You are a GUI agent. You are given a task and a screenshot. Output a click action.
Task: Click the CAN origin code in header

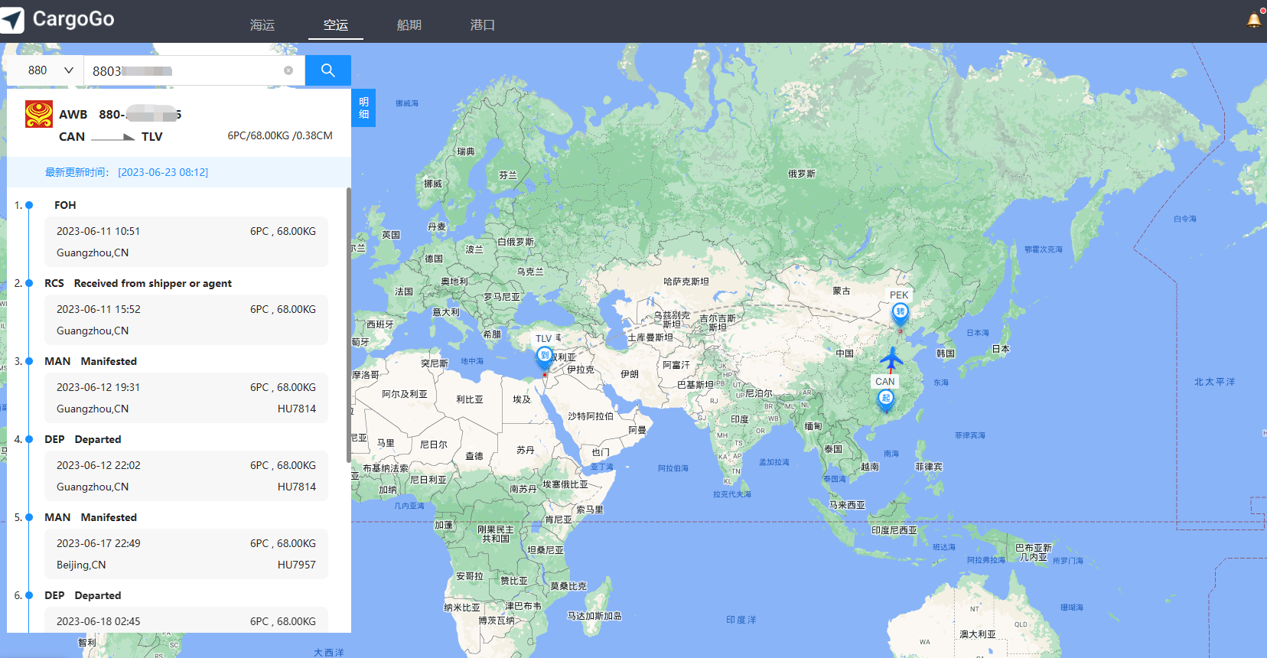[x=72, y=136]
